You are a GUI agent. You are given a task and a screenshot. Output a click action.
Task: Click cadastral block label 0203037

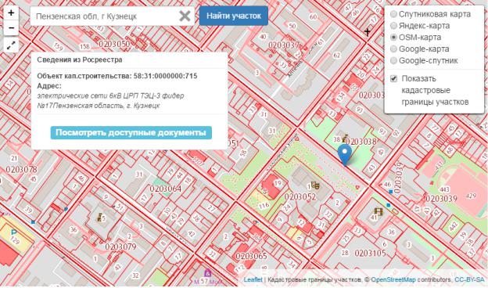(284, 45)
